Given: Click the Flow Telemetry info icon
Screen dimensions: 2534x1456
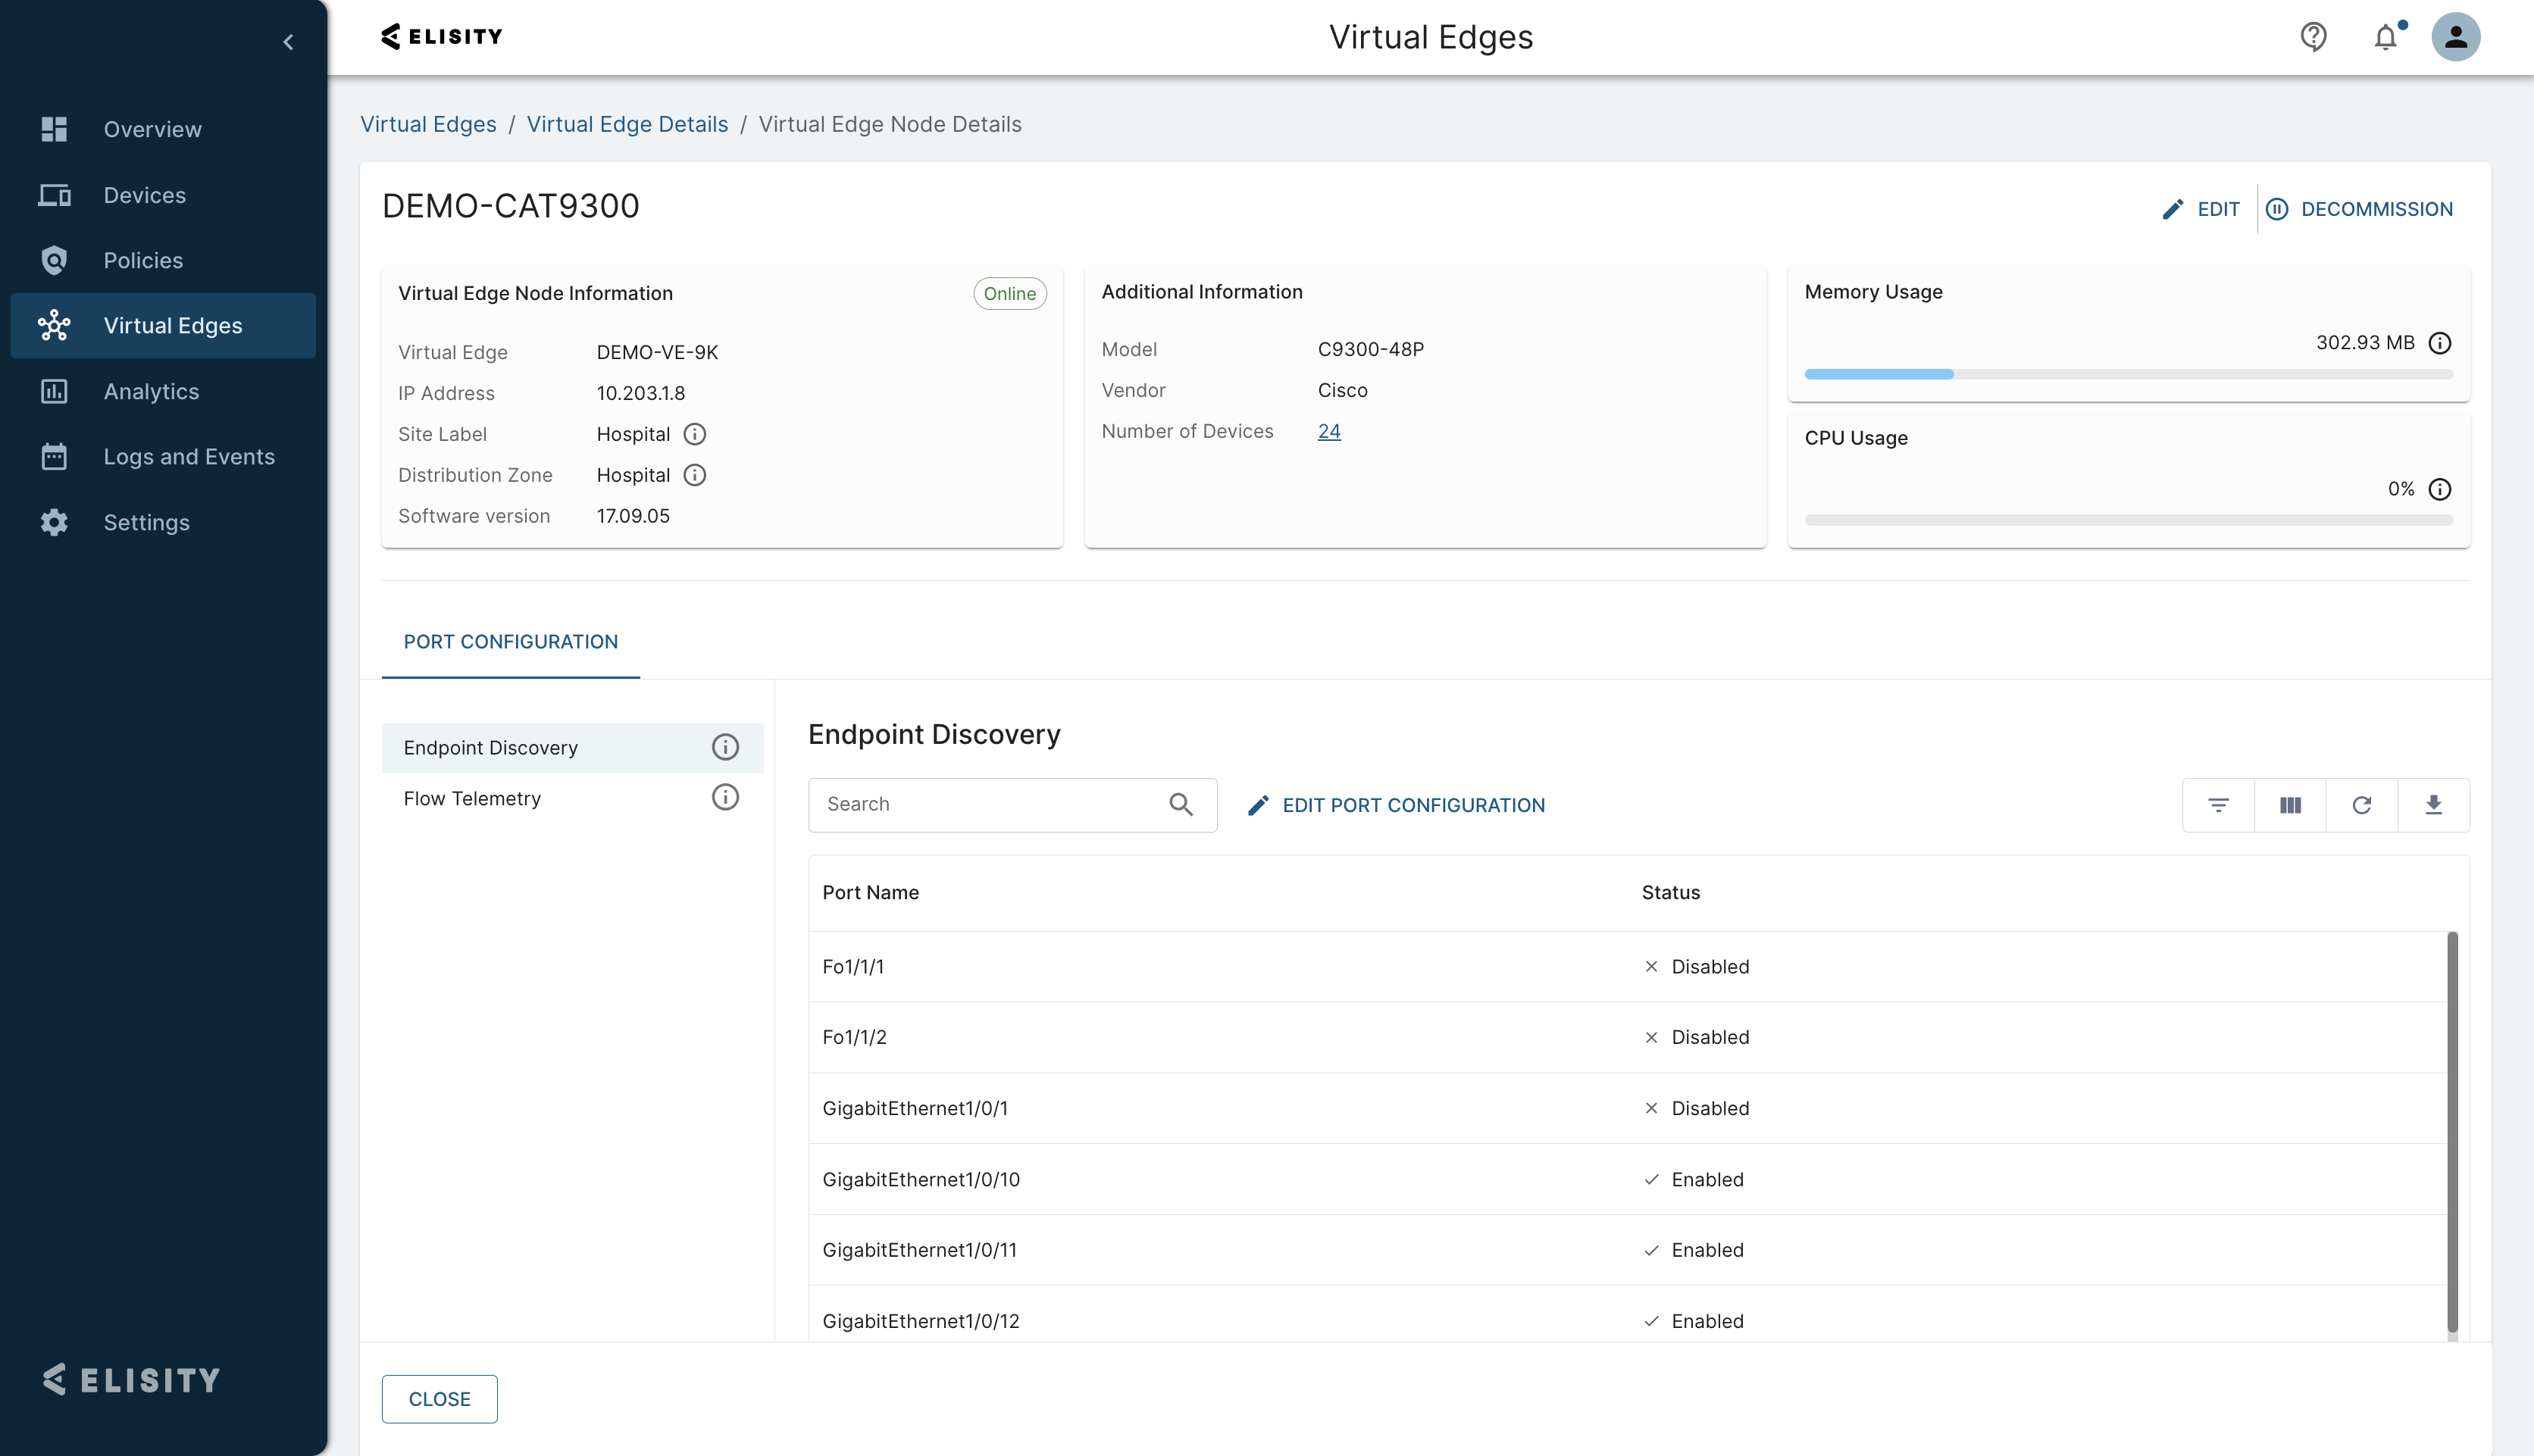Looking at the screenshot, I should [725, 797].
